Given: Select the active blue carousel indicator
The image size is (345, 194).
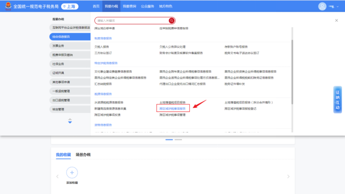Looking at the screenshot, I should tap(169, 140).
